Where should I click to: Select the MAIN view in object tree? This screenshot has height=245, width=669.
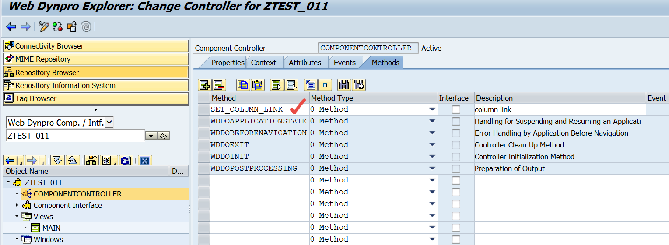[x=52, y=228]
